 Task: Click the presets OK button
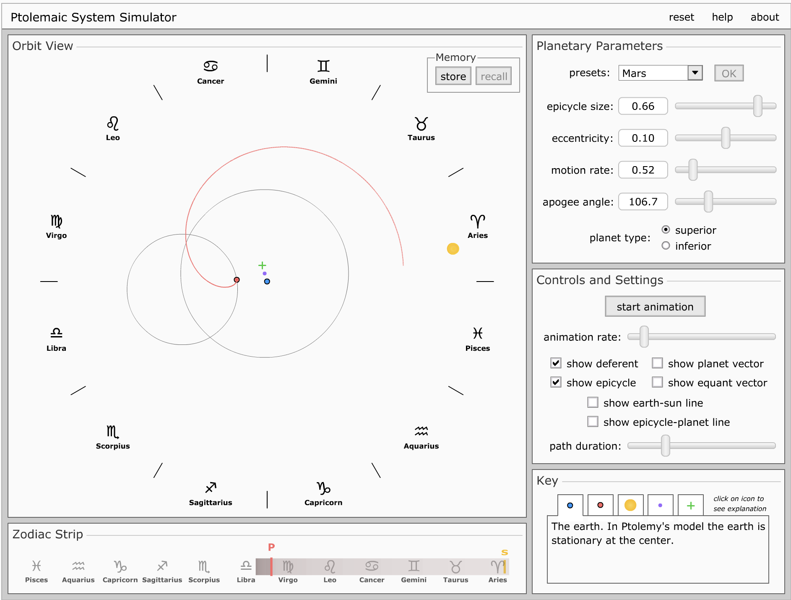tap(729, 73)
